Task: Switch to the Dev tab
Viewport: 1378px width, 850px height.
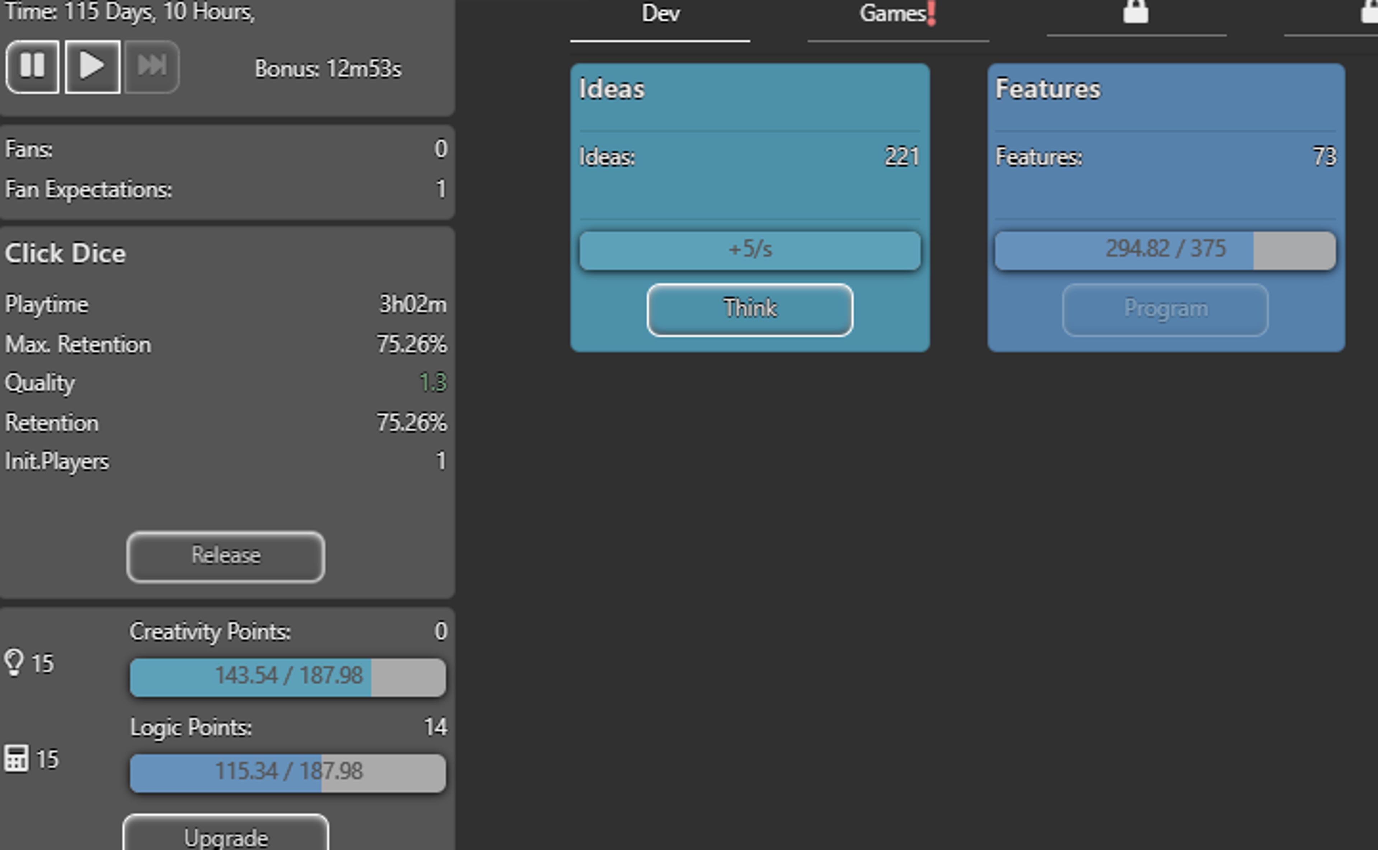Action: click(660, 14)
